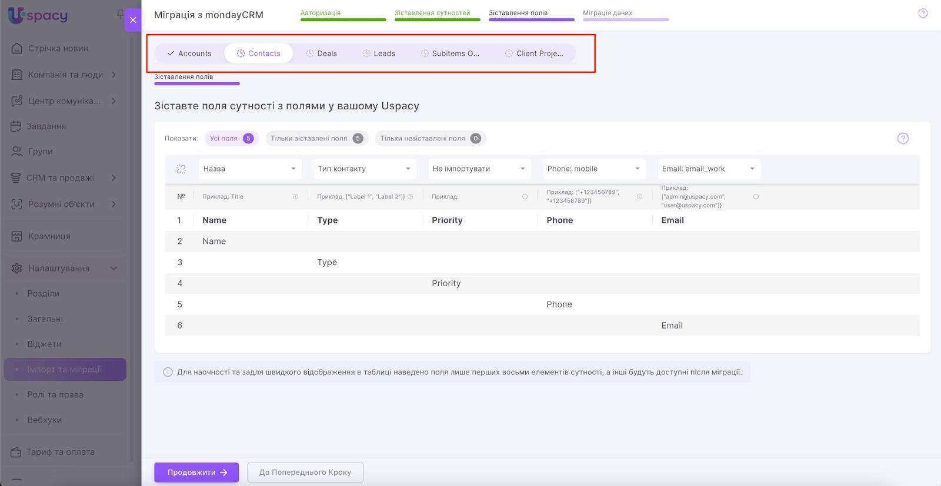Click the help icon beside the field filters
The image size is (941, 486).
(x=903, y=138)
